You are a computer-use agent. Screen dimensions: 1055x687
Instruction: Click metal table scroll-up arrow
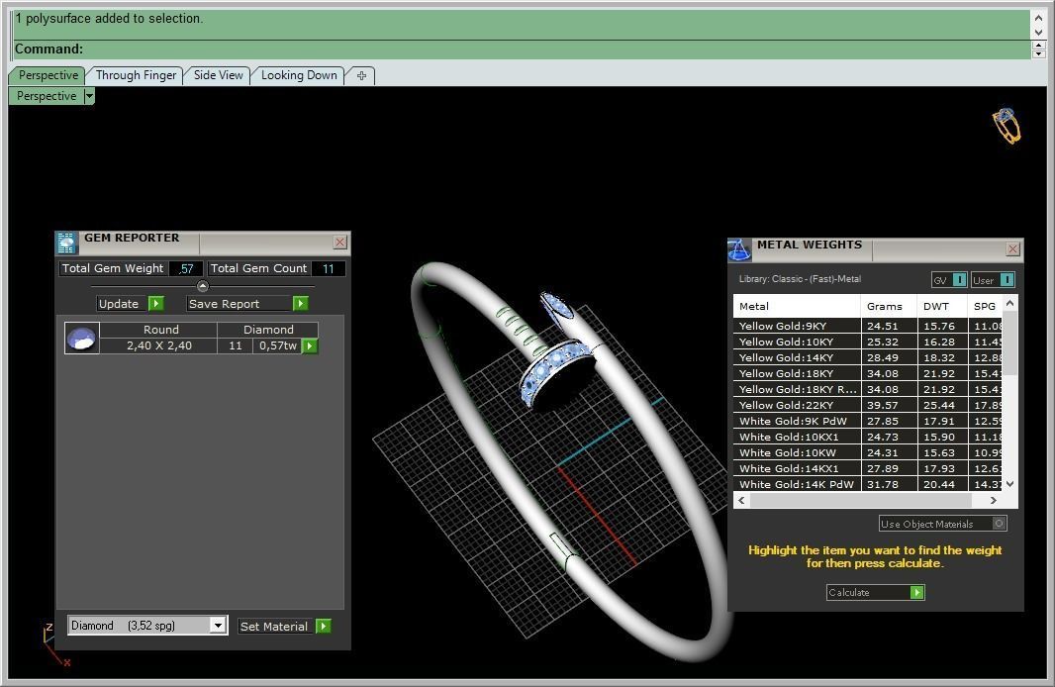1009,304
